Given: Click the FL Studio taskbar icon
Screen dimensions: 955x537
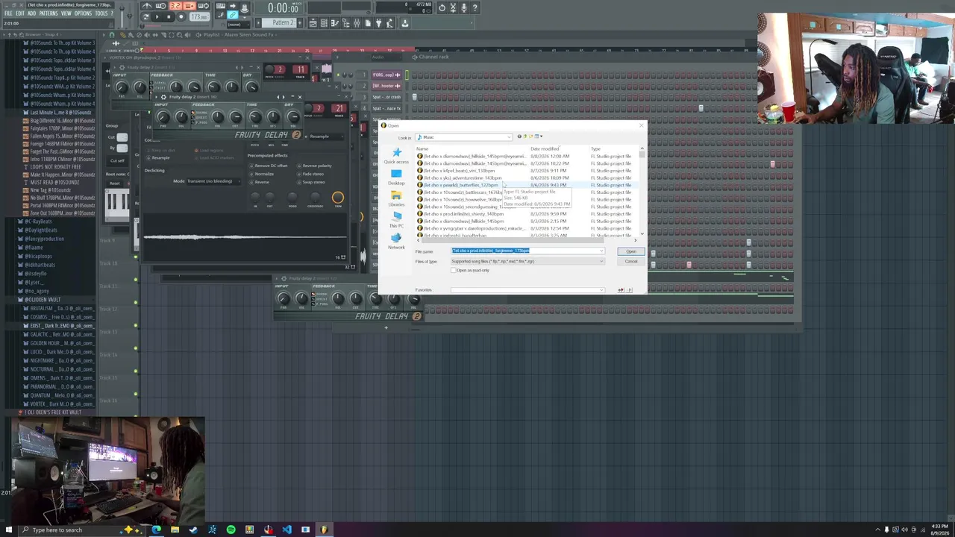Looking at the screenshot, I should click(324, 530).
